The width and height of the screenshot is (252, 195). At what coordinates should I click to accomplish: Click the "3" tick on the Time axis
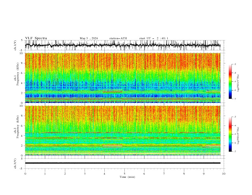pyautogui.click(x=85, y=174)
